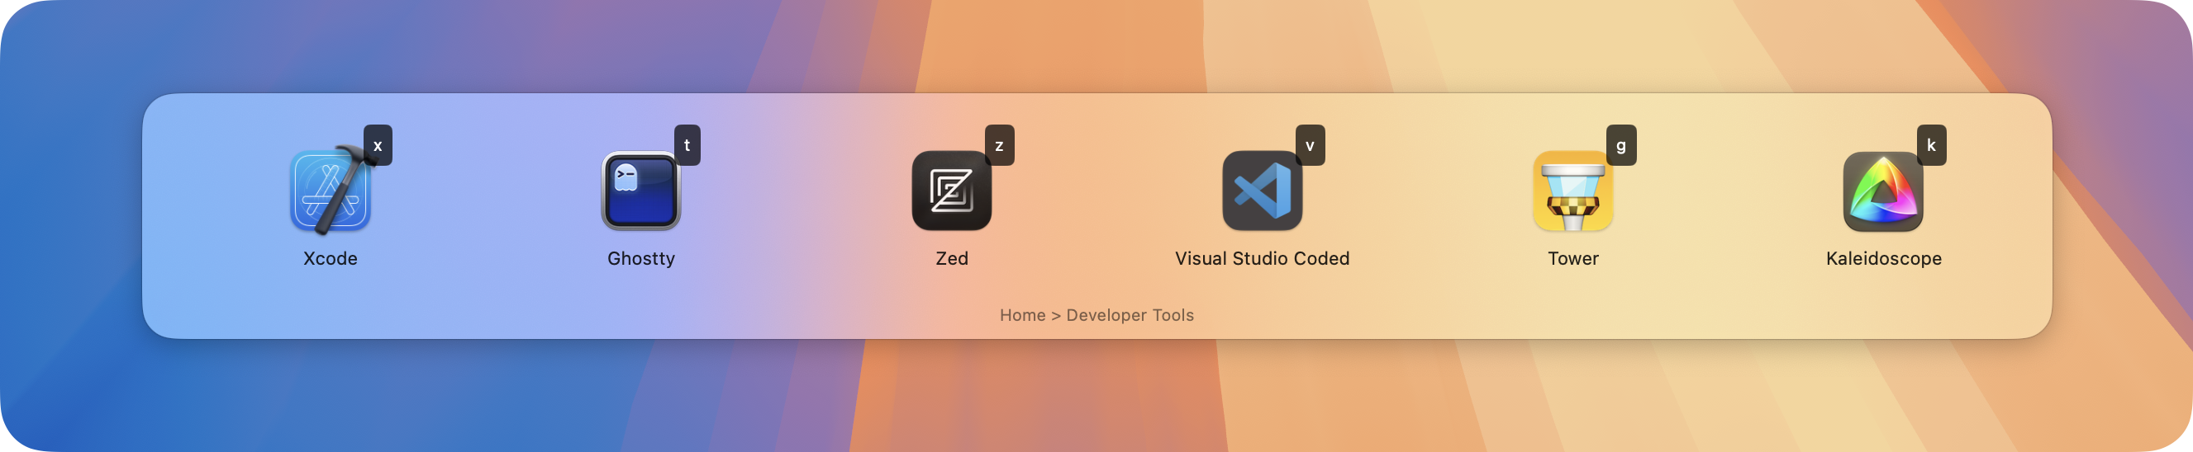The width and height of the screenshot is (2193, 452).
Task: Open the Tower git client icon
Action: pos(1572,191)
